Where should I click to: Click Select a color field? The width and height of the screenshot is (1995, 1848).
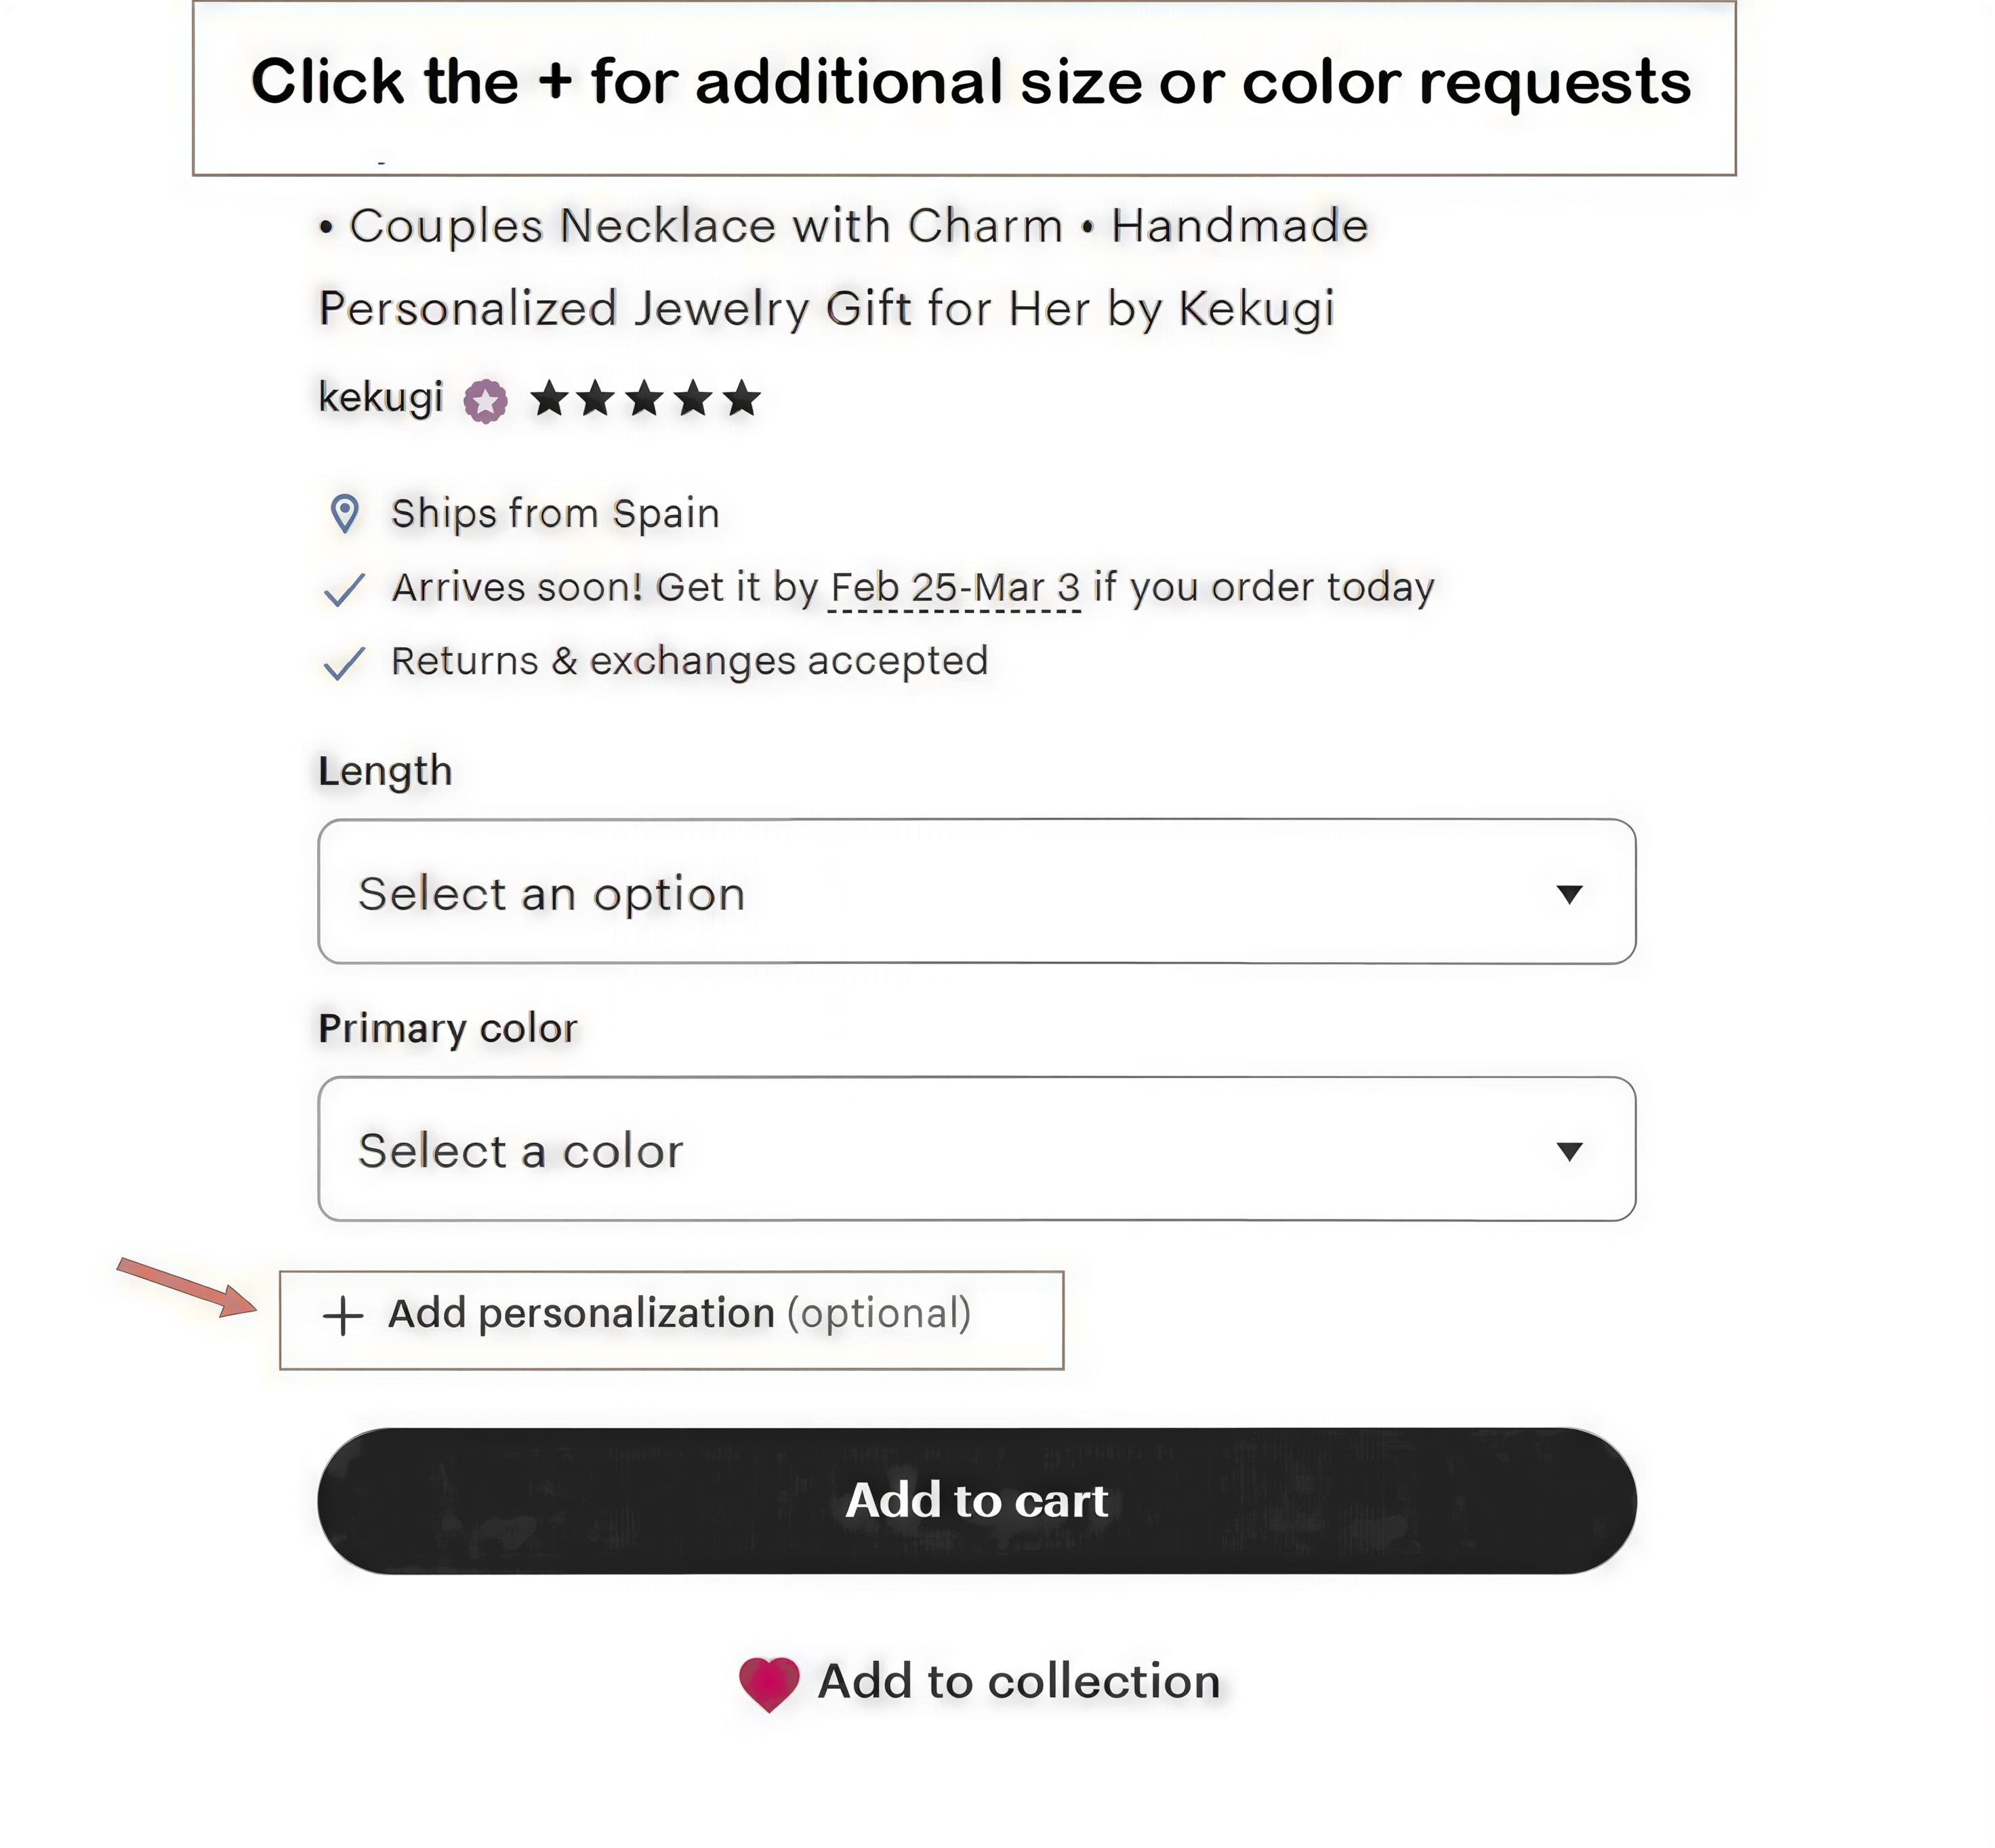coord(976,1149)
